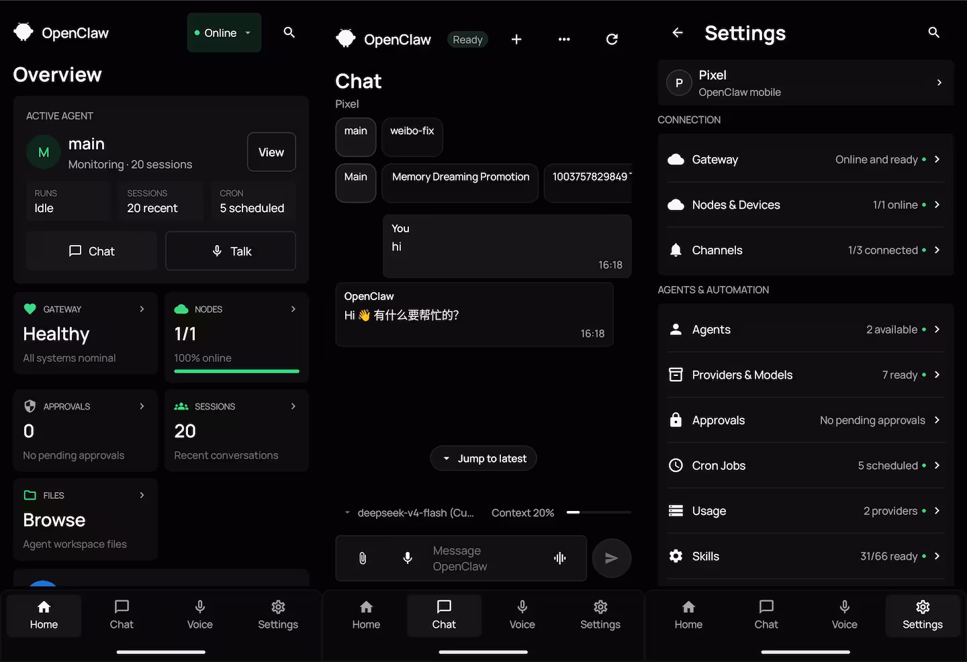
Task: Select Voice tab in Settings bottom bar
Action: [844, 615]
